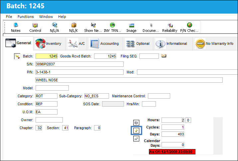Click the Calendar Days field

[x=173, y=145]
